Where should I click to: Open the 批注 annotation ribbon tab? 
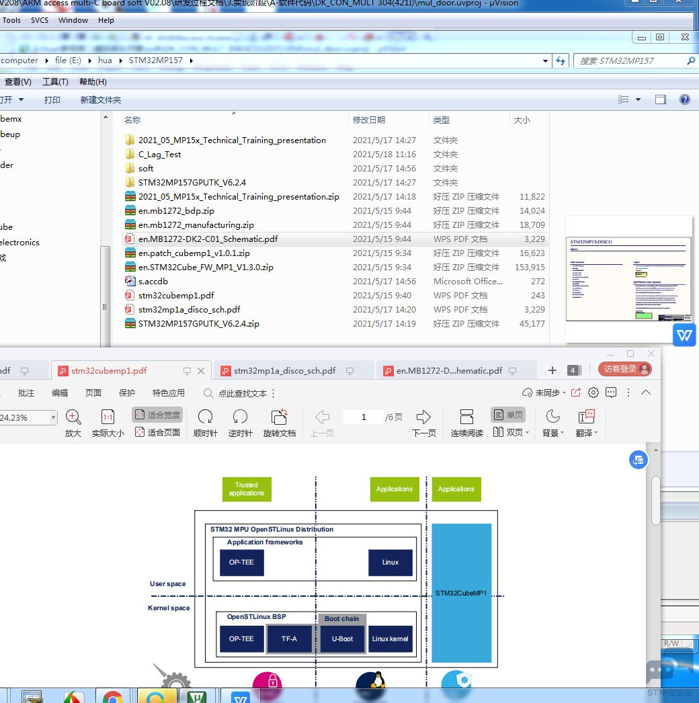coord(26,392)
